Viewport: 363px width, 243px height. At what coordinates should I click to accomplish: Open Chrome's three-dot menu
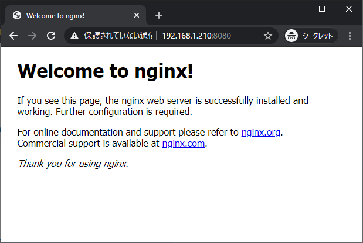(350, 36)
